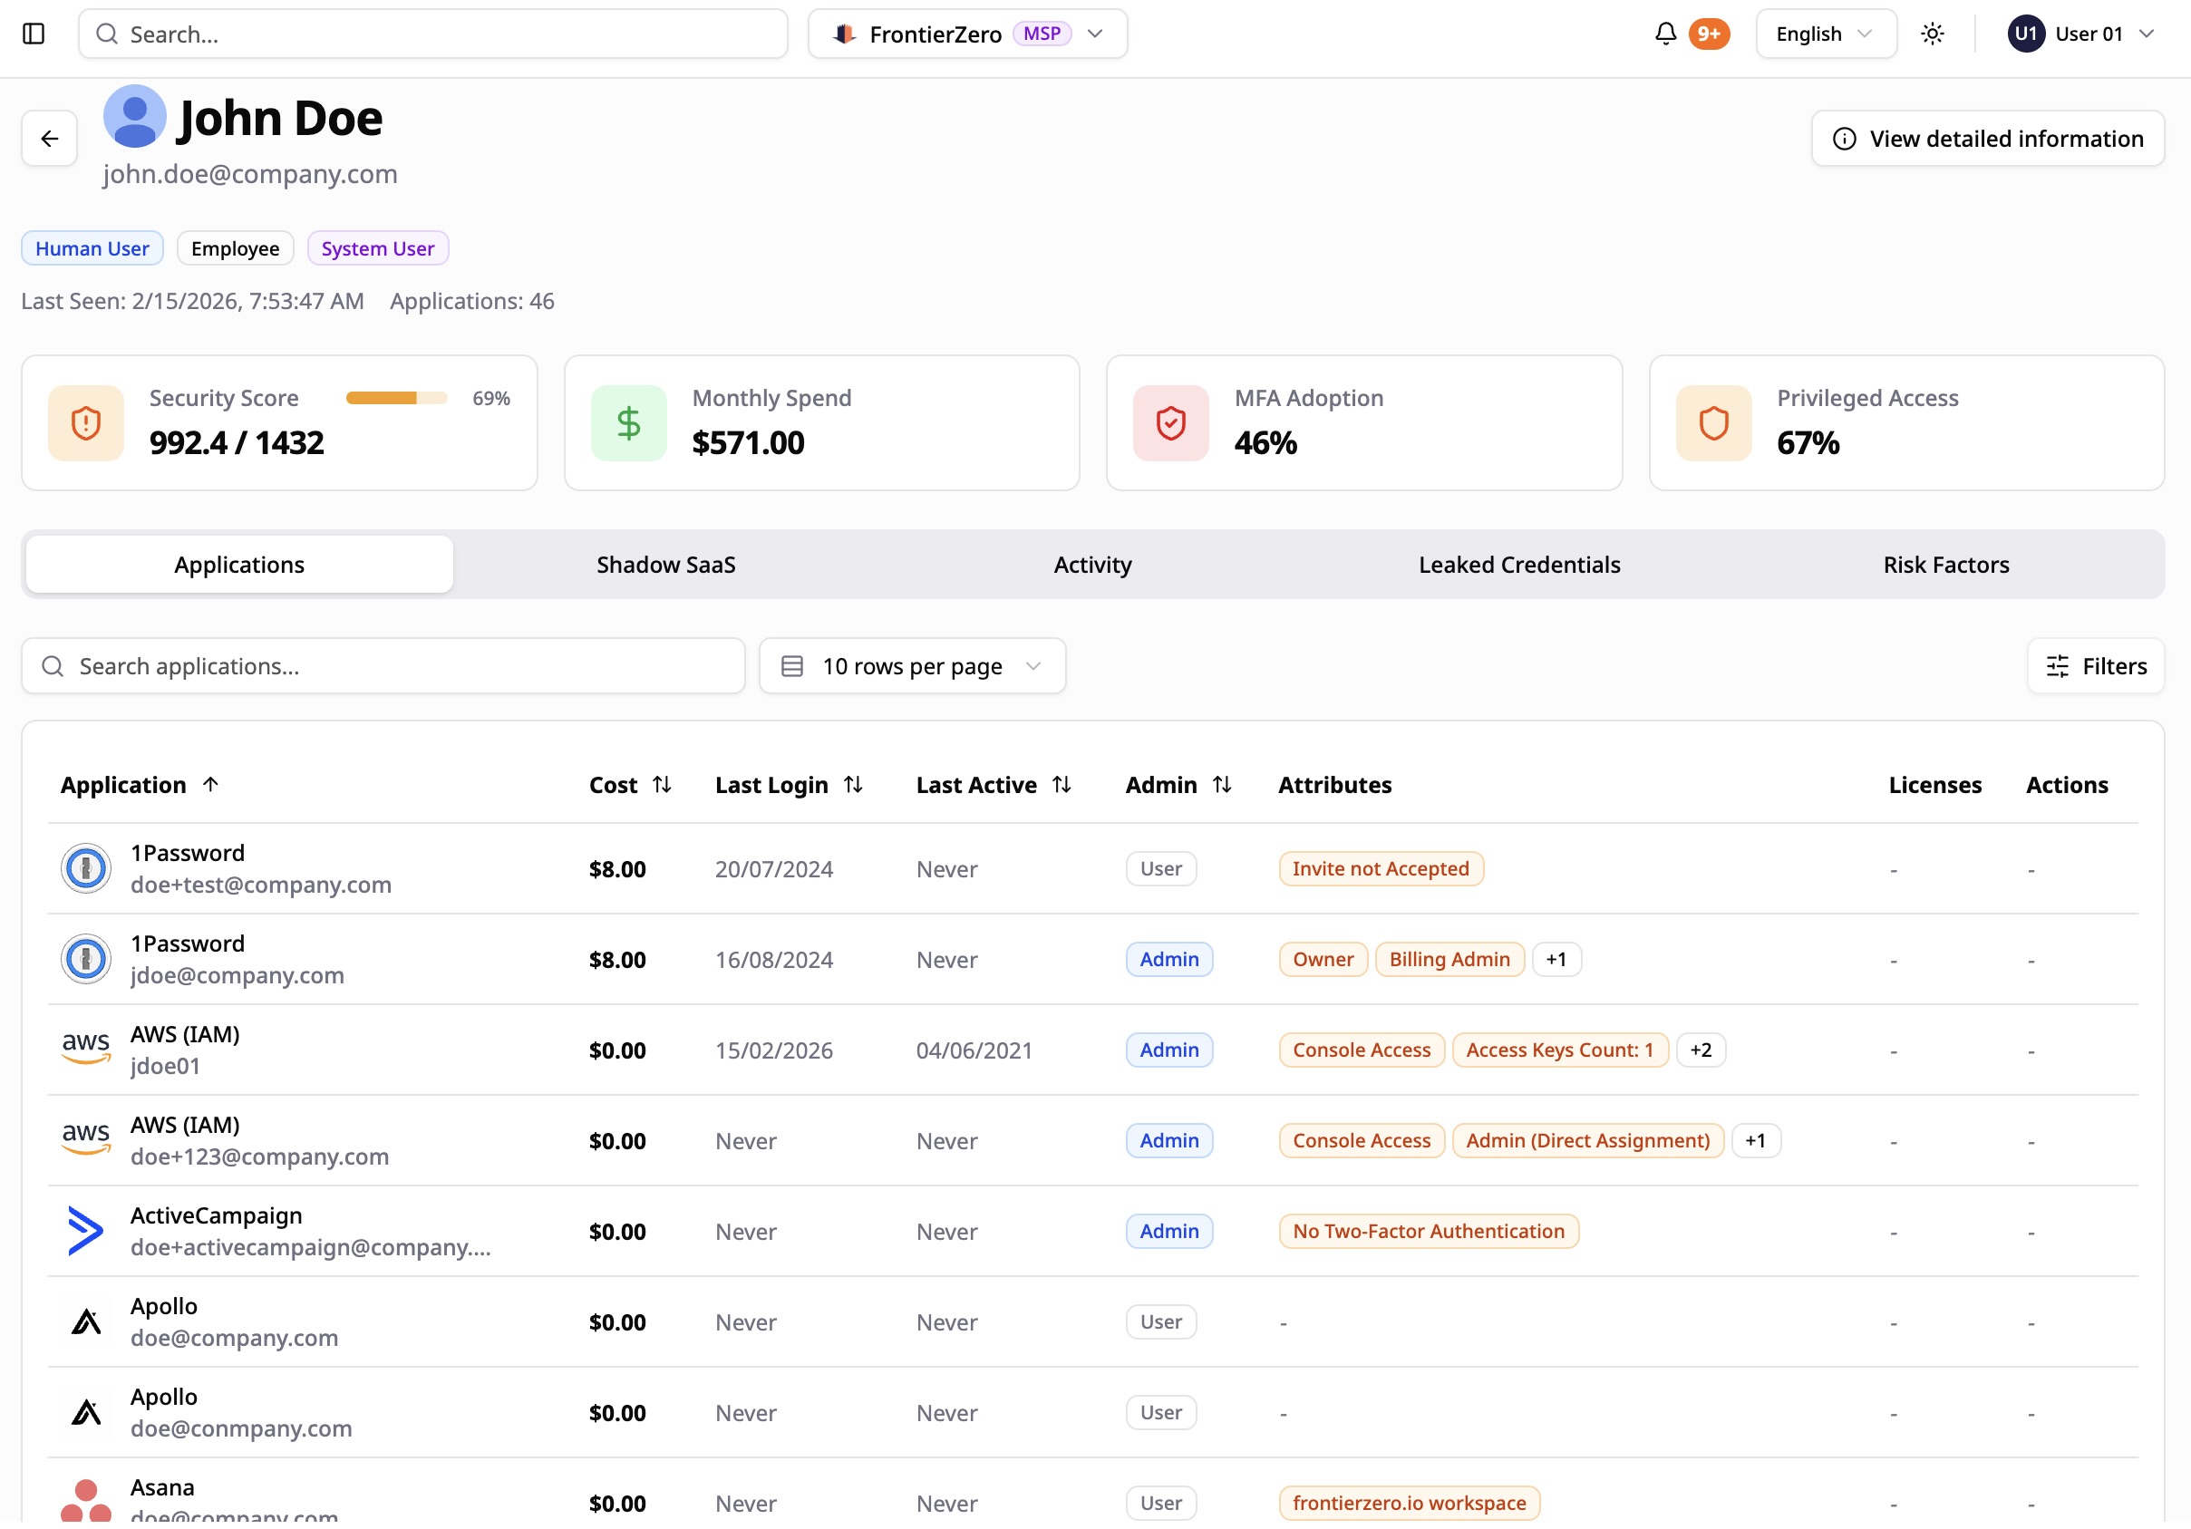Toggle the light/dark theme sun icon
This screenshot has width=2191, height=1529.
[1933, 34]
